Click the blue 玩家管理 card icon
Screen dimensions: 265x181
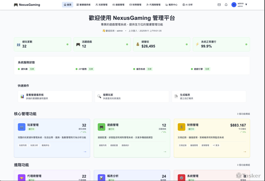[x=22, y=127]
